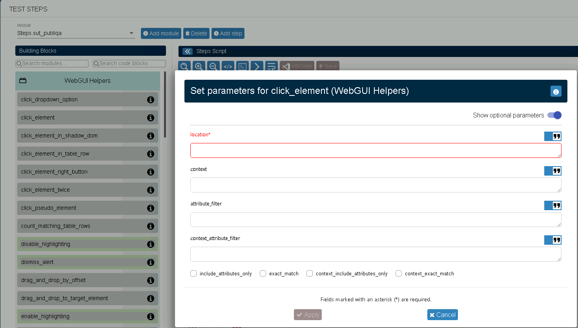This screenshot has height=328, width=578.
Task: Open script in VSCode button
Action: pos(297,66)
